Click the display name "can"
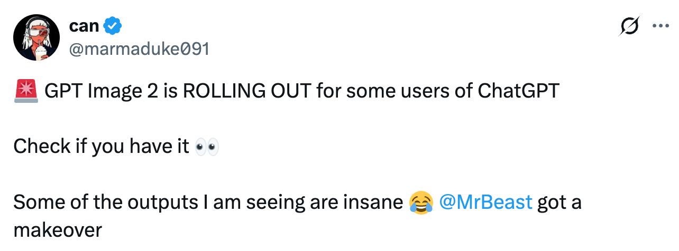679x251 pixels. click(84, 25)
